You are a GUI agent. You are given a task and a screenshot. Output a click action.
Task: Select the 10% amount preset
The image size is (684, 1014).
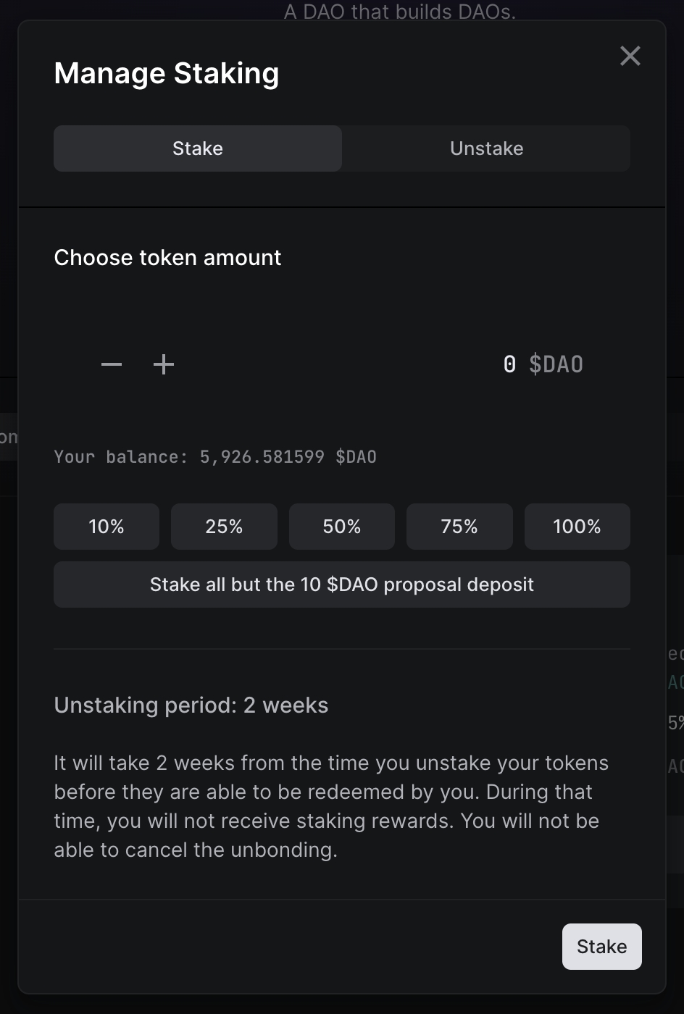107,527
